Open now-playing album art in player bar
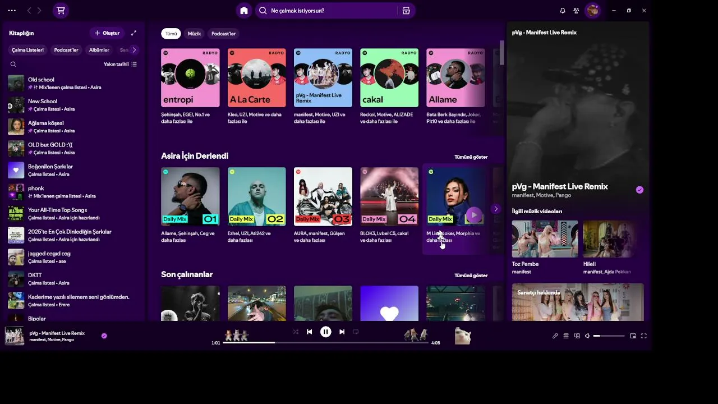Screen dimensions: 718x404 (15, 336)
